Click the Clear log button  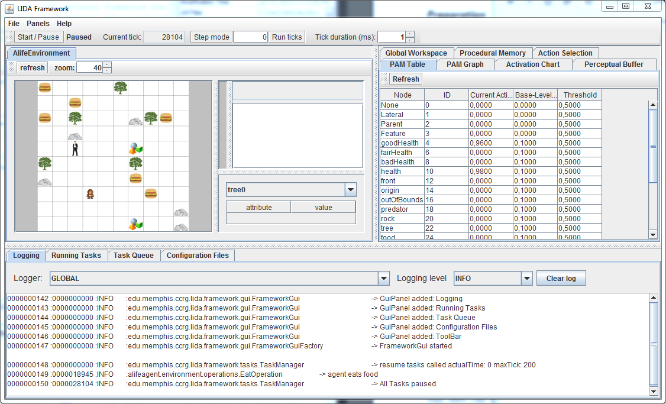pos(561,278)
